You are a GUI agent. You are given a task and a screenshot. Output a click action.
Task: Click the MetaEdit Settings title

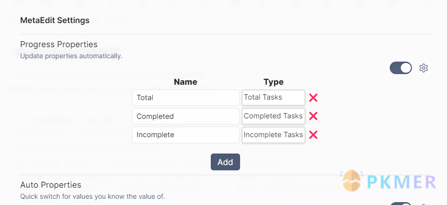coord(55,21)
